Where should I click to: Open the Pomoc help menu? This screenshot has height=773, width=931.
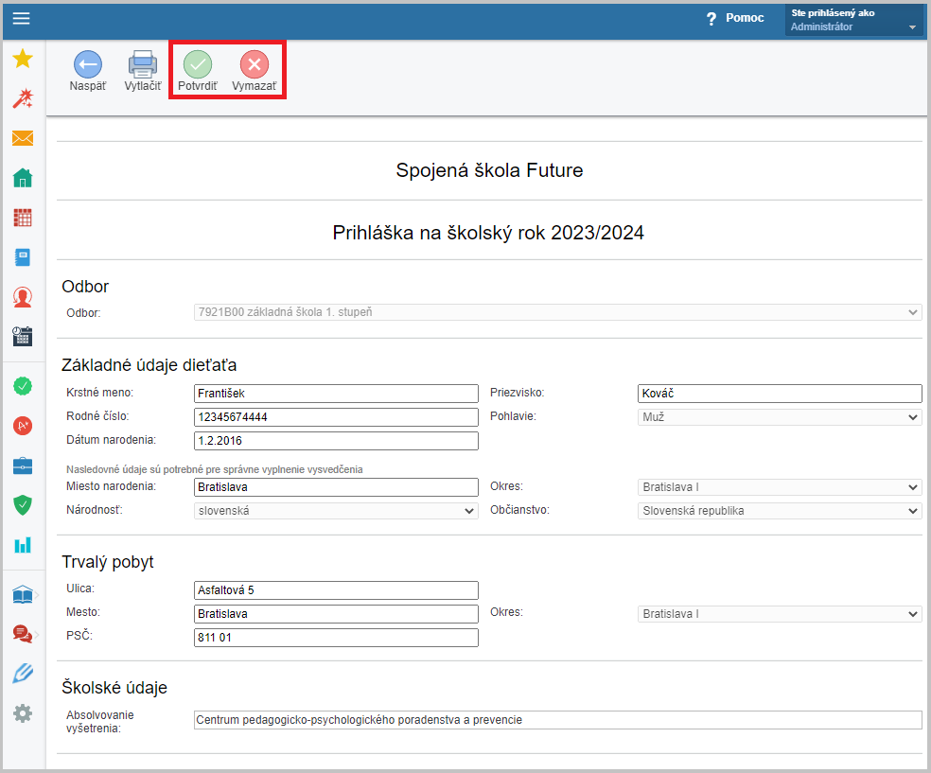click(735, 18)
